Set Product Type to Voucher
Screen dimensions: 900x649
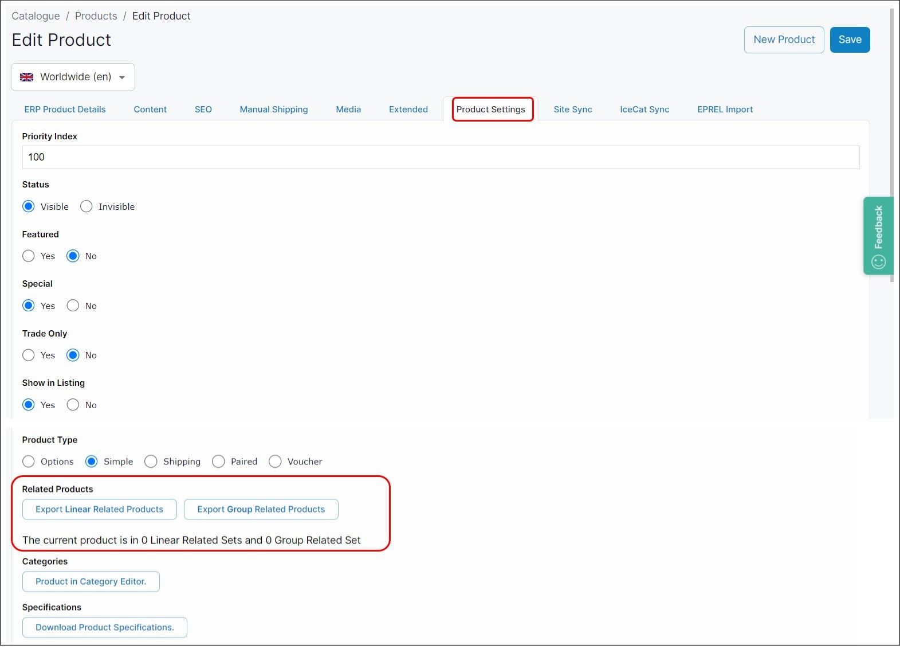coord(276,462)
